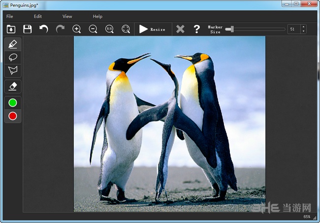This screenshot has height=223, width=320.
Task: Select the polygon selection tool
Action: [x=13, y=70]
